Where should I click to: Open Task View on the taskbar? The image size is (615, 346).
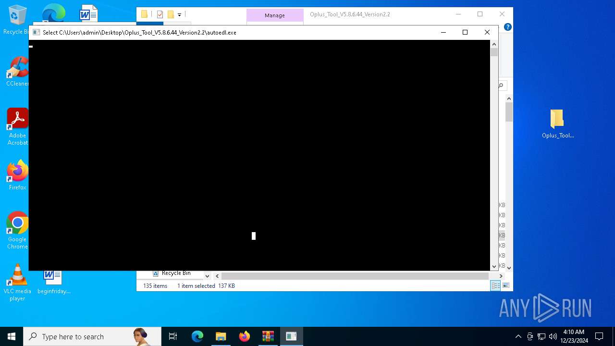tap(173, 336)
